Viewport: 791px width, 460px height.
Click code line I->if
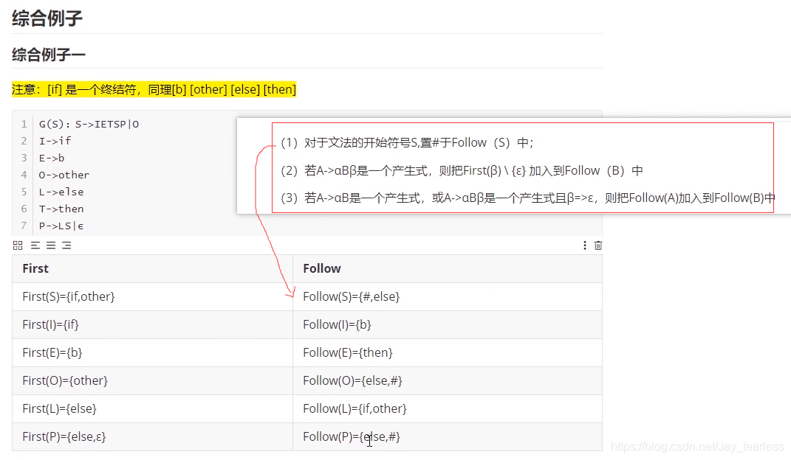[x=55, y=141]
